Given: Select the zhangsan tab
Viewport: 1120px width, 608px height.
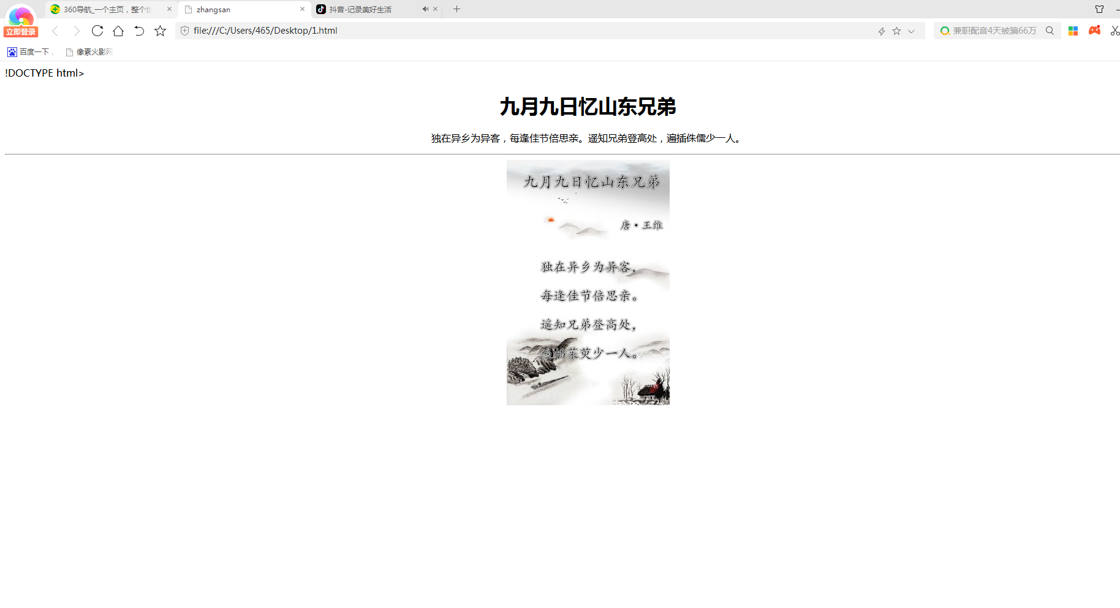Looking at the screenshot, I should pyautogui.click(x=244, y=9).
